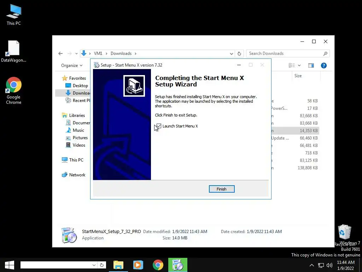
Task: Change the Explorer view icon
Action: click(292, 66)
